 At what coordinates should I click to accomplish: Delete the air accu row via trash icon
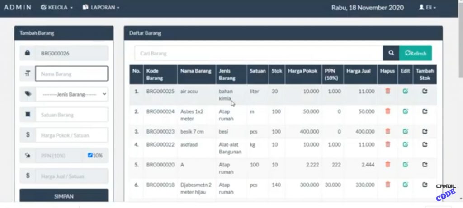[x=387, y=91]
